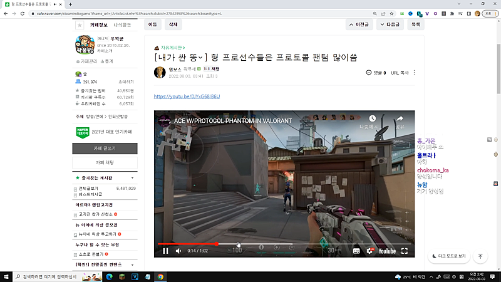The width and height of the screenshot is (501, 282).
Task: Click 카페 글쓰기 button
Action: tap(105, 149)
